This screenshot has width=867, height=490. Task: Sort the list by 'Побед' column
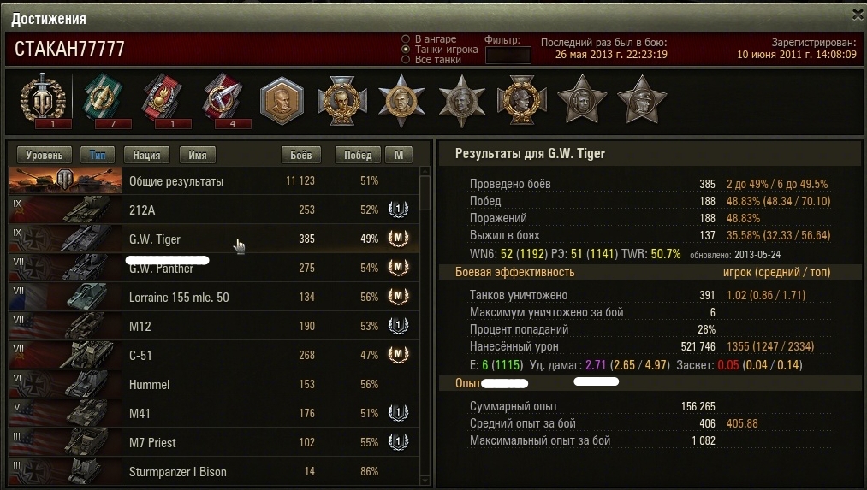(358, 156)
